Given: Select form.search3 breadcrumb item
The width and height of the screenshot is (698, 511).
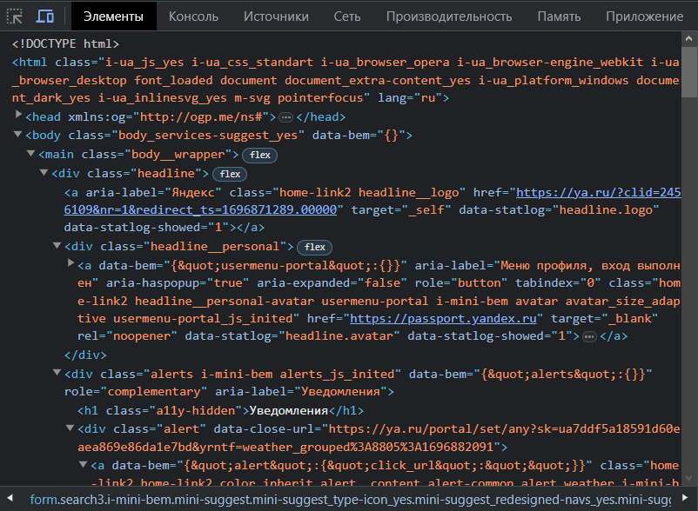Looking at the screenshot, I should [351, 500].
